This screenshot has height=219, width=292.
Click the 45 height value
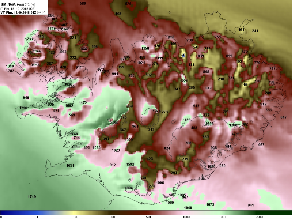pos(245,85)
